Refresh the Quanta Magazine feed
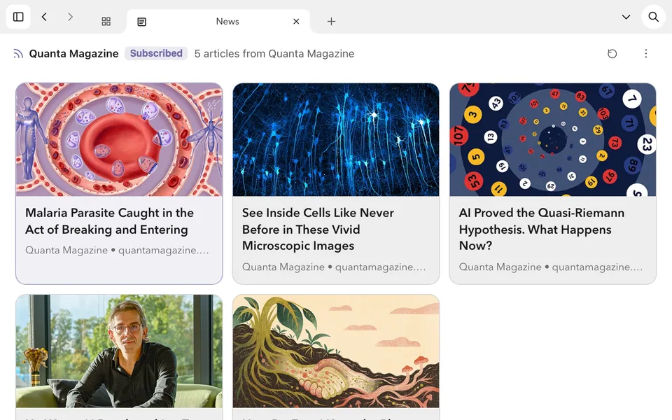The width and height of the screenshot is (672, 420). click(612, 54)
